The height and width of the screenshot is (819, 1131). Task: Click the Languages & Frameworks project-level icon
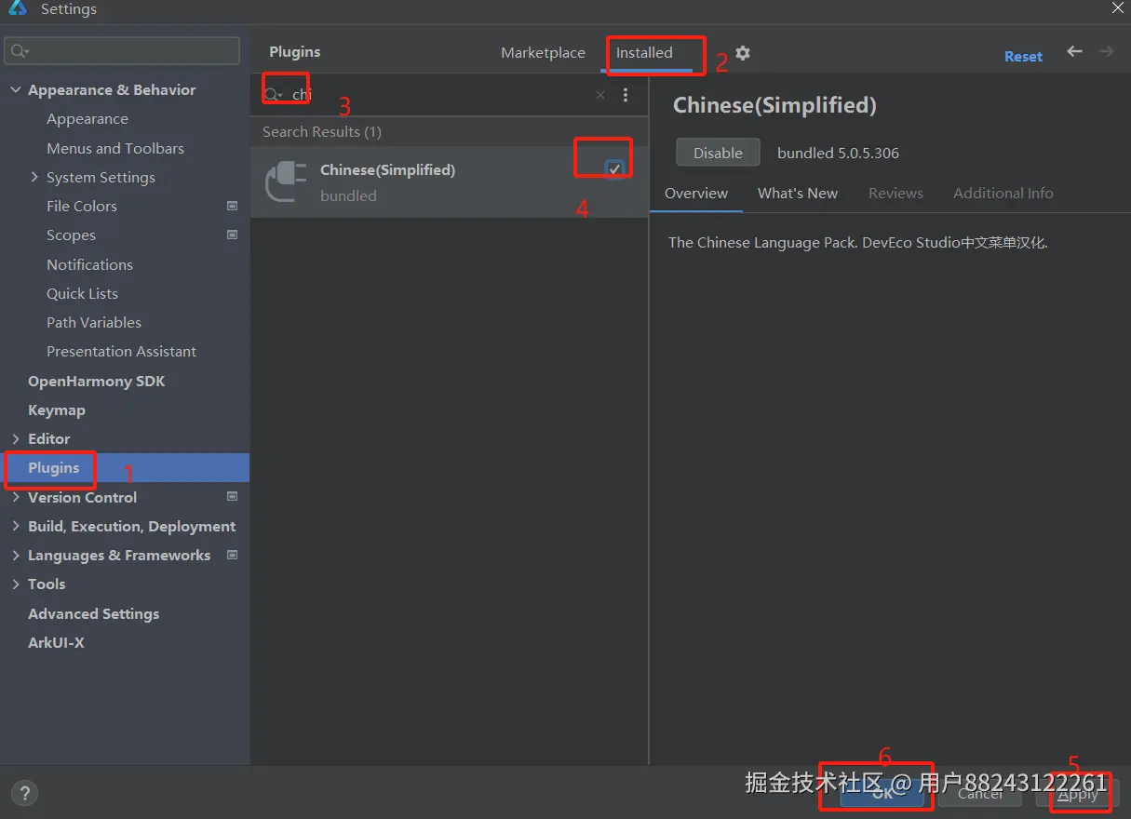coord(233,555)
